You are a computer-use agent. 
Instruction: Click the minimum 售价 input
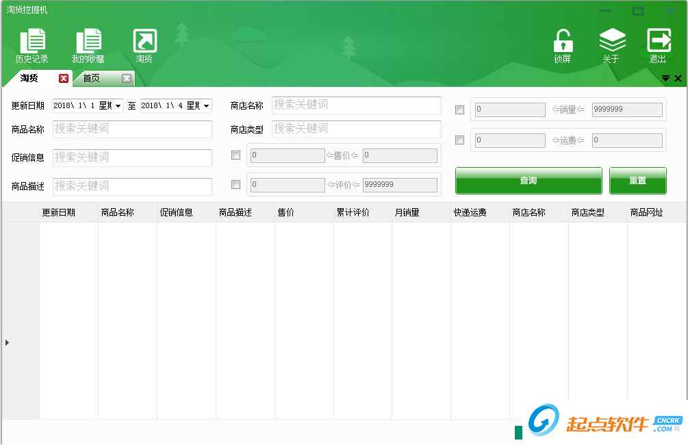pyautogui.click(x=288, y=155)
